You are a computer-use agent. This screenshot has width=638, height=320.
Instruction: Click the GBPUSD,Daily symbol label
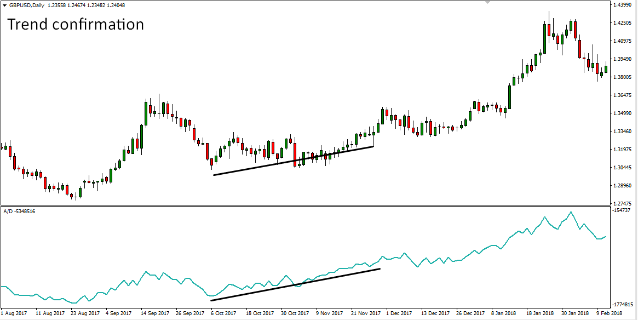pyautogui.click(x=26, y=5)
